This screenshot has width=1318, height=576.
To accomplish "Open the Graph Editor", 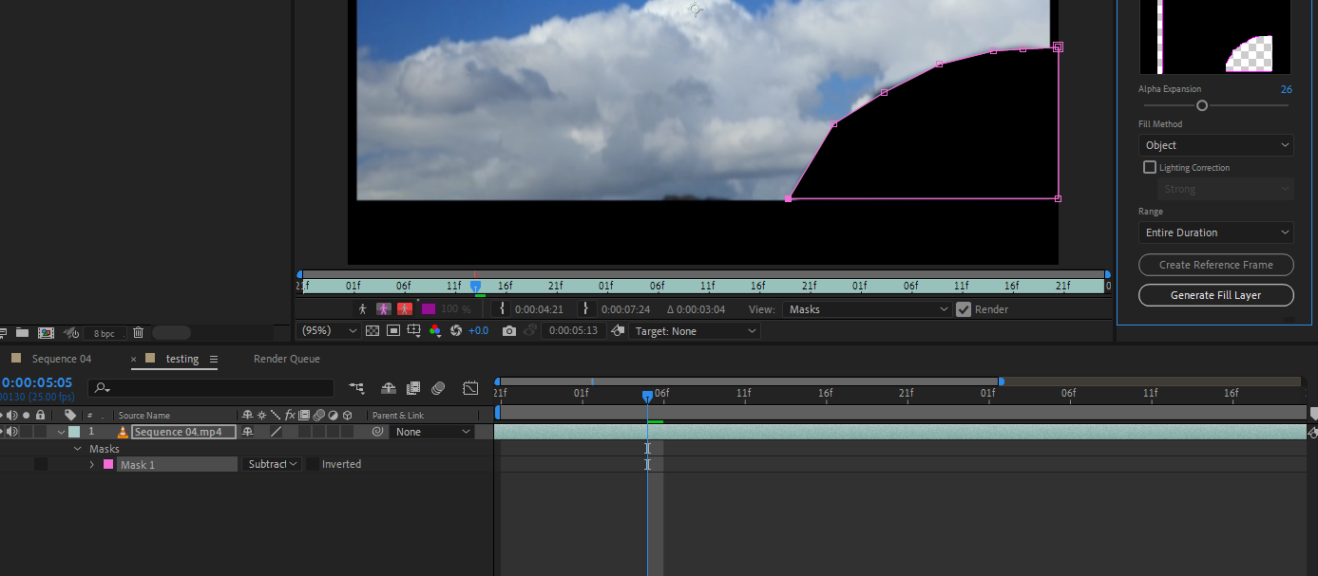I will (470, 388).
